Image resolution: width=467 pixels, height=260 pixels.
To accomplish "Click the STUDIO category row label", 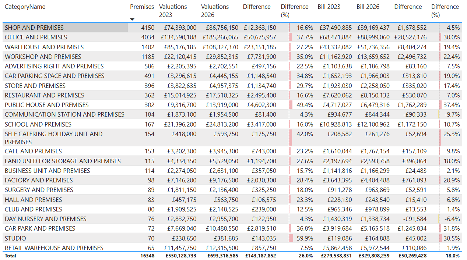I will tap(15, 238).
